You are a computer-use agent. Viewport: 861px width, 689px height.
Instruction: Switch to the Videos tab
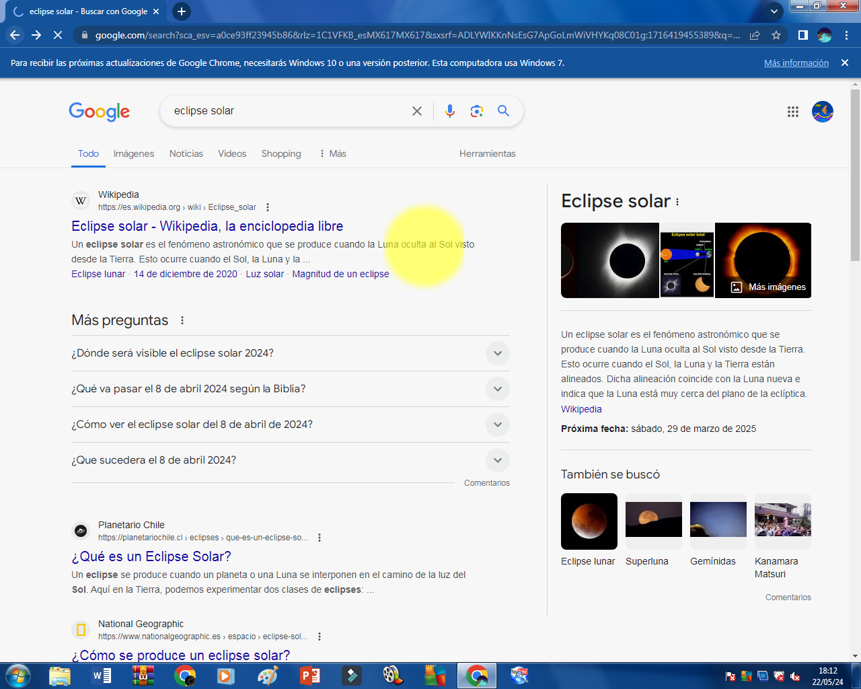point(232,153)
